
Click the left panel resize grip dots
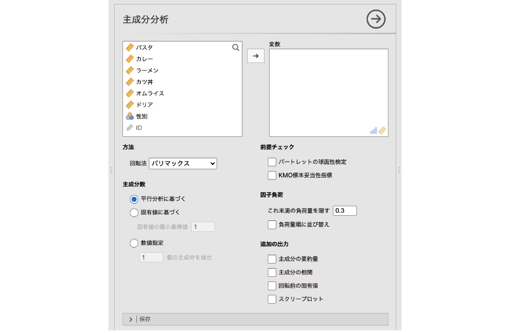[111, 170]
